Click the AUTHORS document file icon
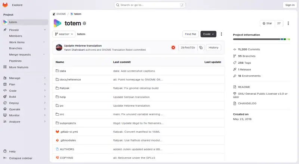Viewport: 299px width, 164px height. pos(57,149)
